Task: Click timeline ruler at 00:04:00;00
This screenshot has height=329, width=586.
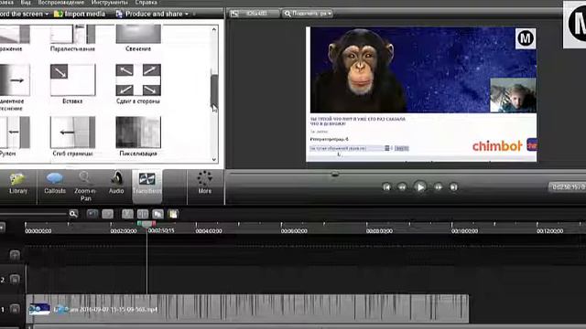Action: 209,231
